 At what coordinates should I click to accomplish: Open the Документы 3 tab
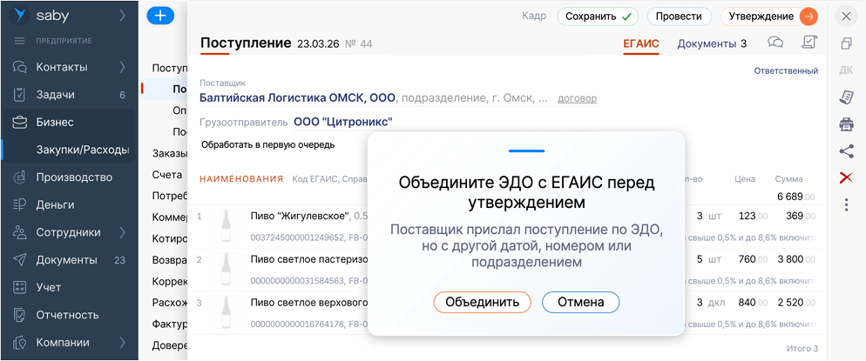[x=712, y=43]
